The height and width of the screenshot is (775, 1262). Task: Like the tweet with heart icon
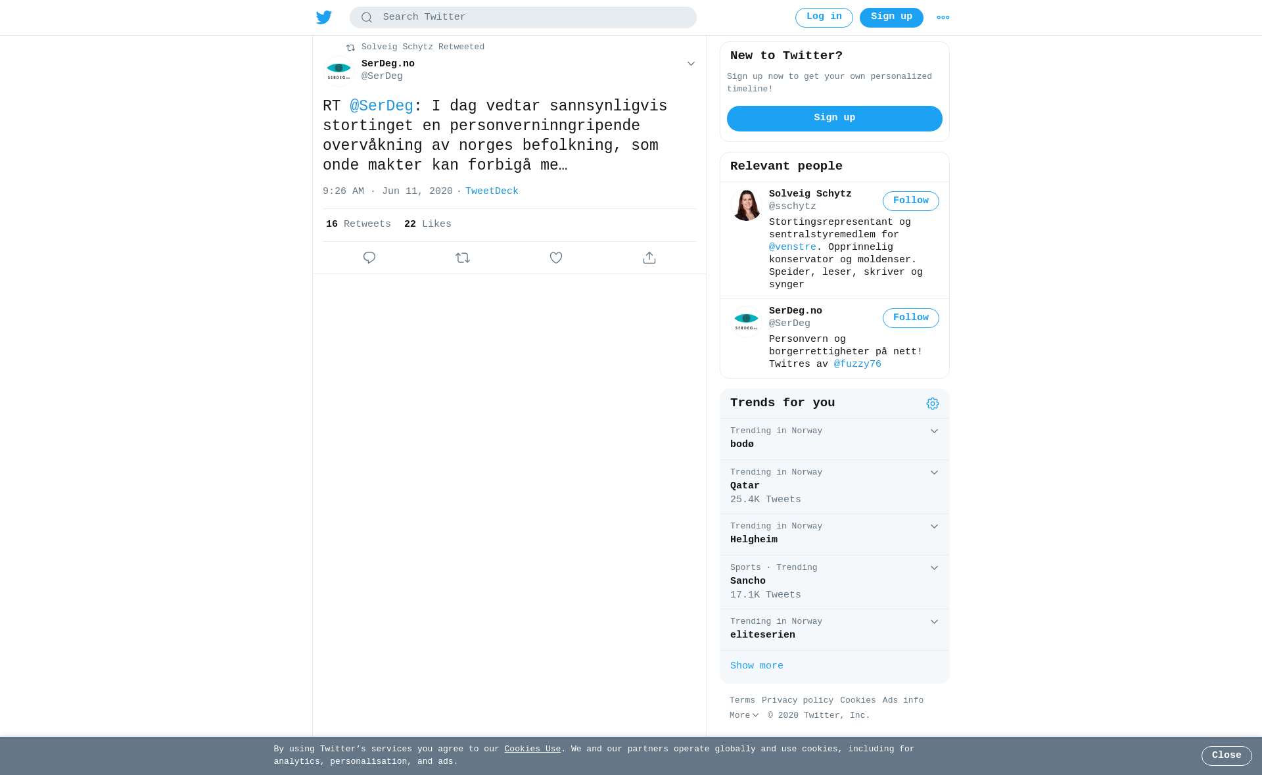coord(556,258)
